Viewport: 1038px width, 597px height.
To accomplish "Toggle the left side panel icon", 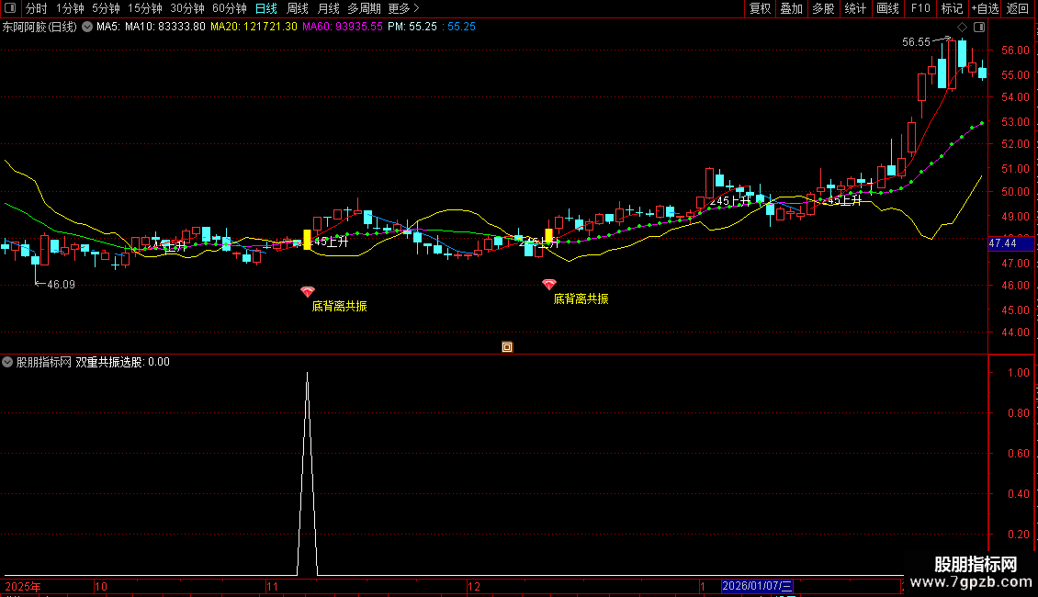I will pos(10,8).
